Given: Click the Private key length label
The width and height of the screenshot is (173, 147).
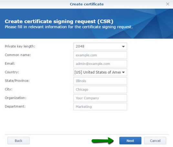Looking at the screenshot, I should point(20,46).
